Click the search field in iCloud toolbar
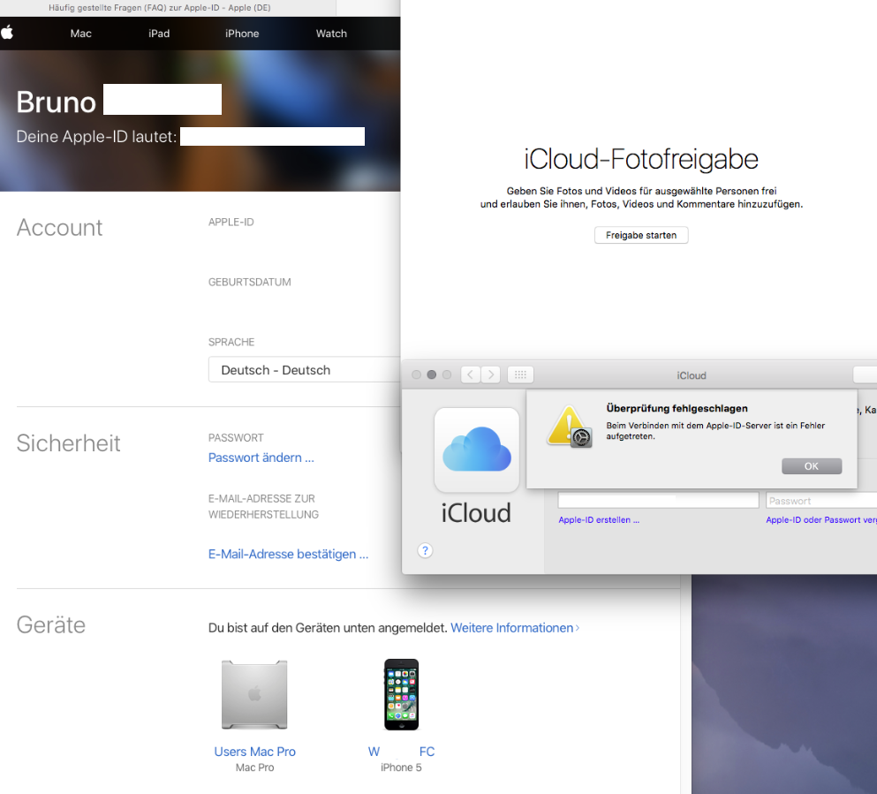The image size is (877, 794). (x=865, y=374)
